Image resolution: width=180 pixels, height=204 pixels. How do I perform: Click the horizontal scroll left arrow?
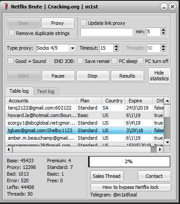point(9,149)
